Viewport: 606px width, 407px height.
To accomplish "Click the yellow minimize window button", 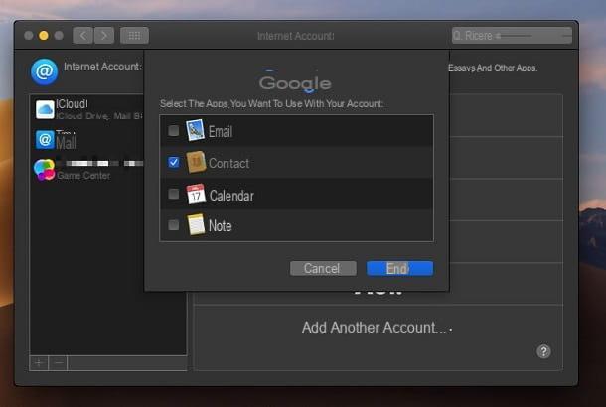I will (44, 36).
